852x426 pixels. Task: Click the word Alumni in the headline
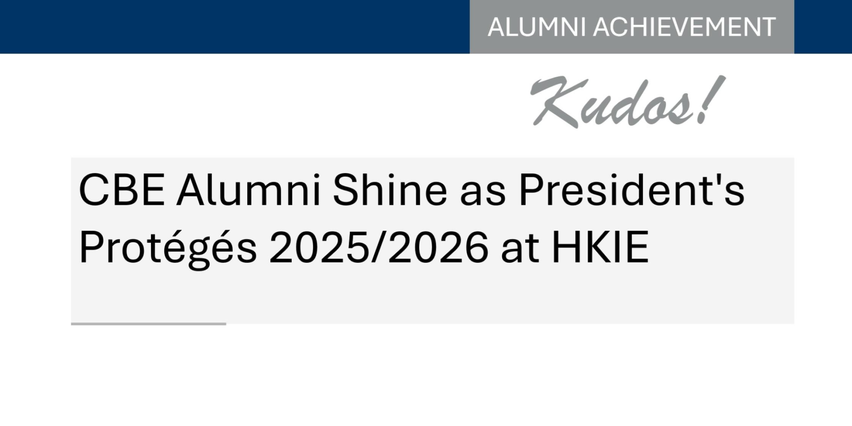[x=248, y=189]
